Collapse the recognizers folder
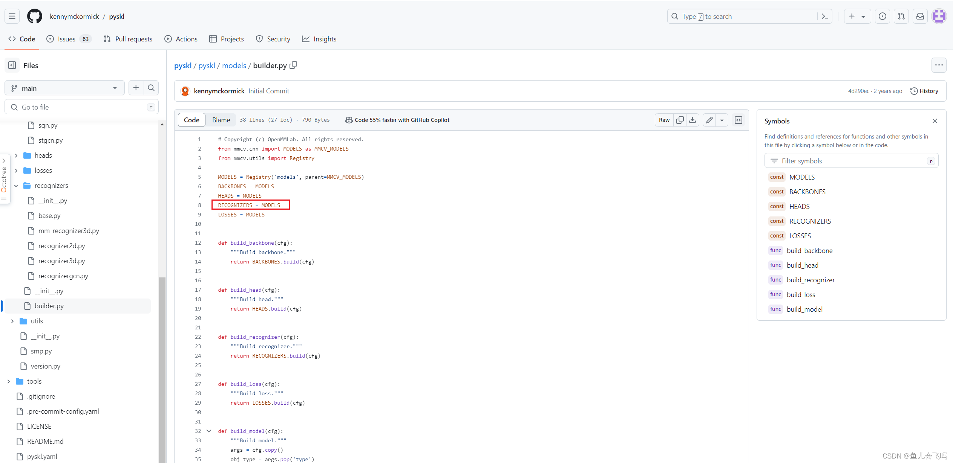The image size is (953, 463). [x=16, y=185]
